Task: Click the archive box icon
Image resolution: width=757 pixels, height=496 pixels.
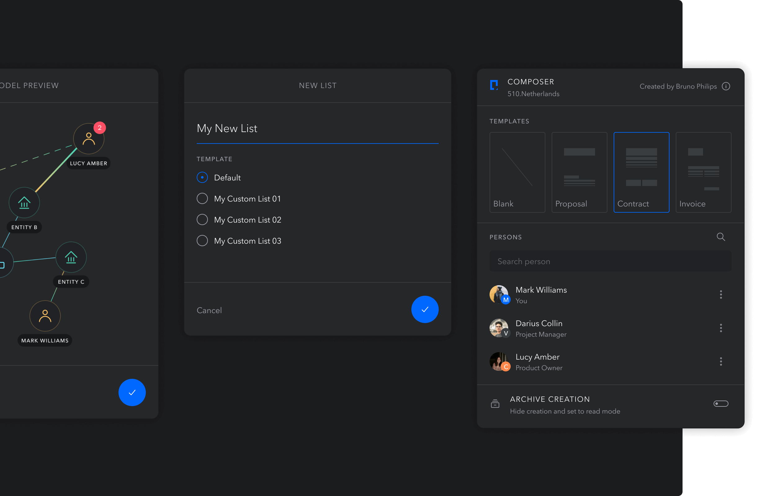Action: [495, 404]
